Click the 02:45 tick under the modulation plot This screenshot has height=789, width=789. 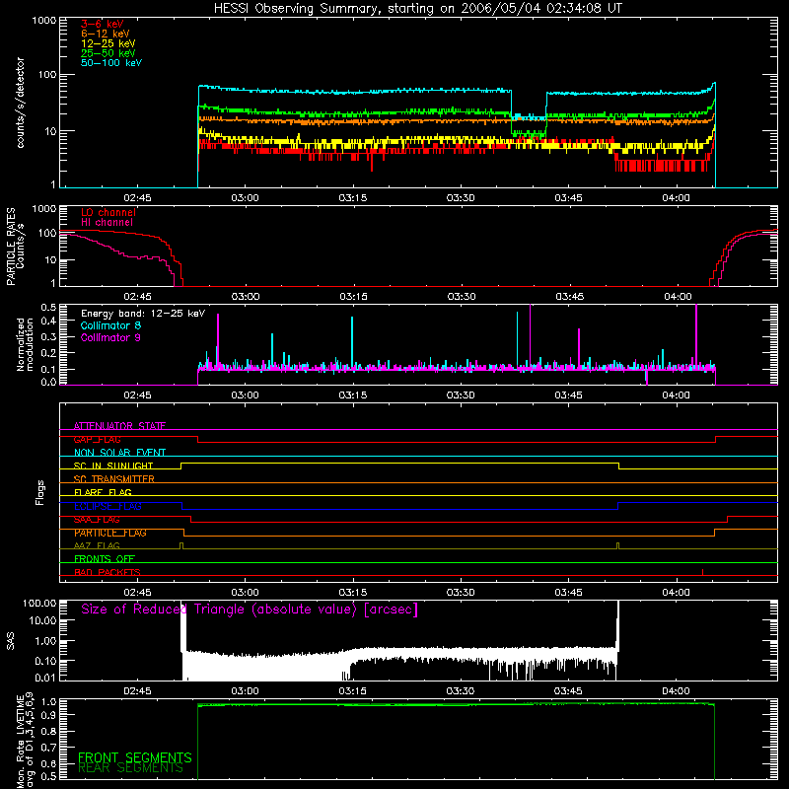(137, 395)
